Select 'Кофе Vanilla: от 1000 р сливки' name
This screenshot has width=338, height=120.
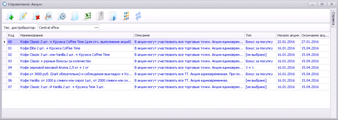tap(76, 80)
